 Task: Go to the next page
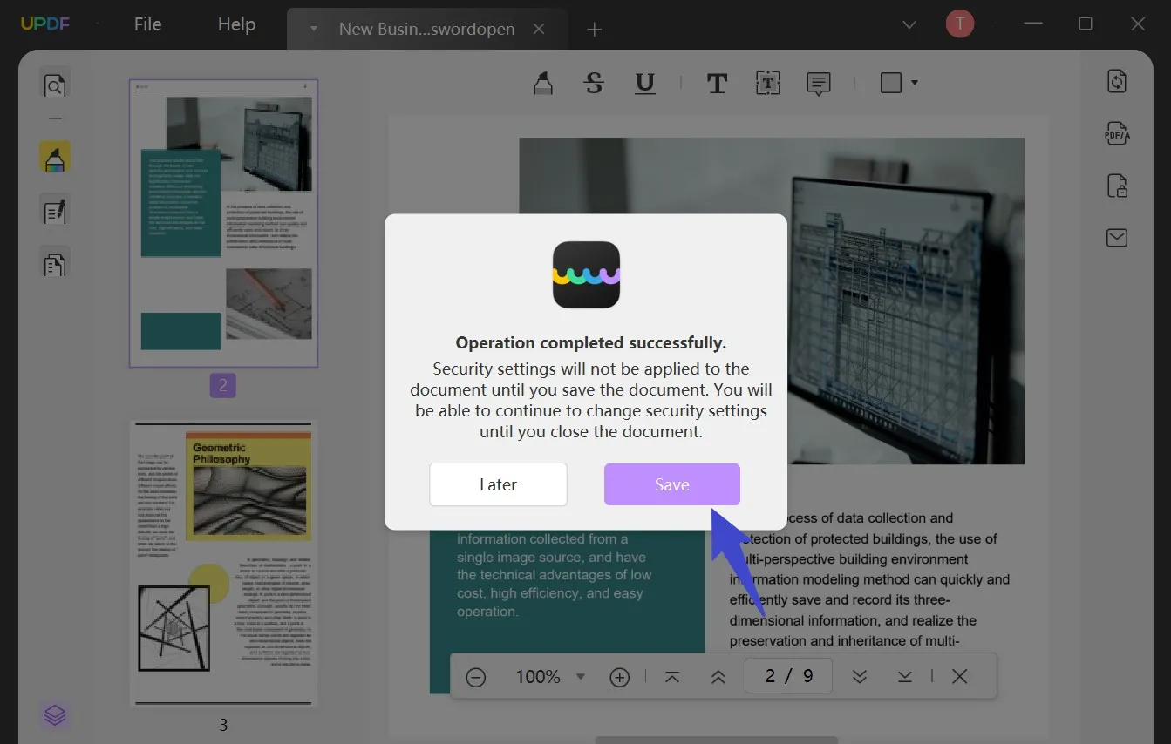click(x=860, y=677)
